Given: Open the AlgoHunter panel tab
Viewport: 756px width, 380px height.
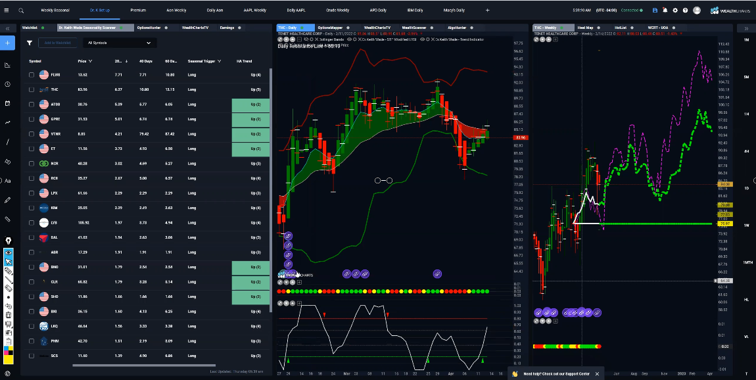Looking at the screenshot, I should pyautogui.click(x=457, y=28).
